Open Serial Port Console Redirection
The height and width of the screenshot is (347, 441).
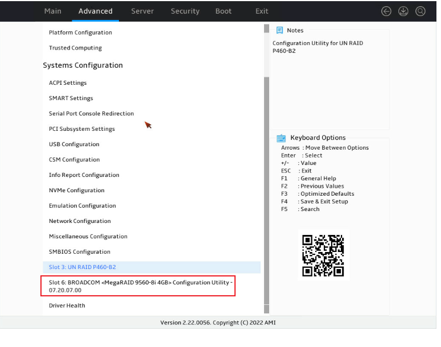coord(92,113)
